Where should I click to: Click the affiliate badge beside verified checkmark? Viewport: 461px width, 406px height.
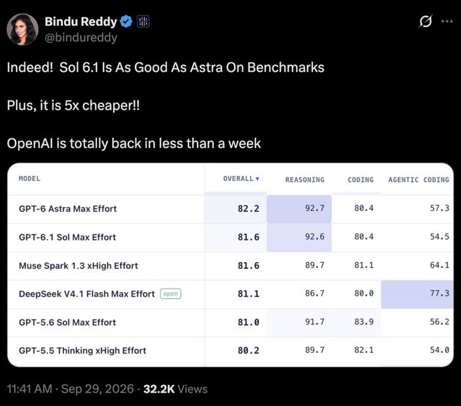pyautogui.click(x=143, y=22)
